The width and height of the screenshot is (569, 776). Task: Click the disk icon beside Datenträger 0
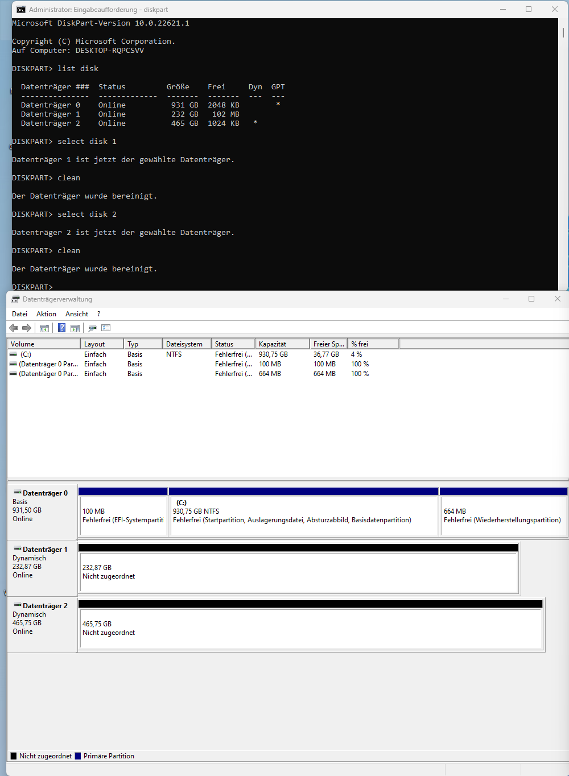click(18, 493)
